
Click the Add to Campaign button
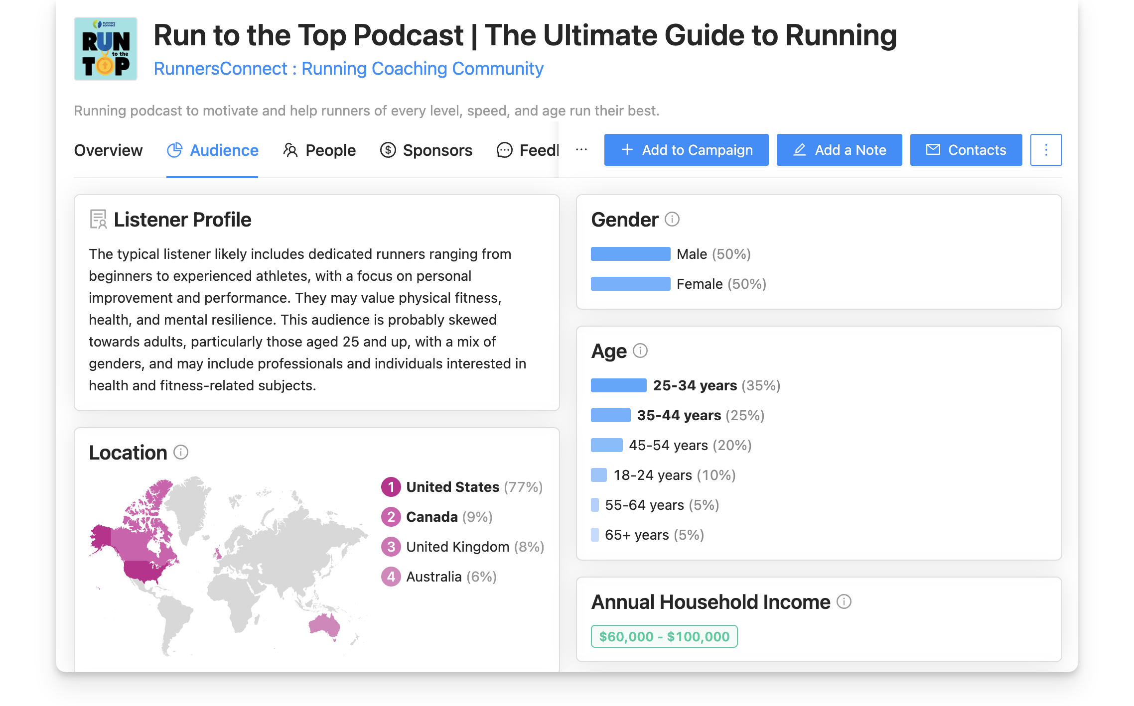coord(686,150)
